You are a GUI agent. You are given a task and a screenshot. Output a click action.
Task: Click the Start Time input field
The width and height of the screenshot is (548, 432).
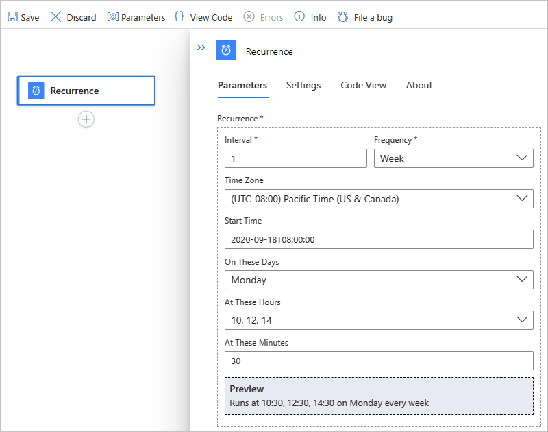click(378, 239)
